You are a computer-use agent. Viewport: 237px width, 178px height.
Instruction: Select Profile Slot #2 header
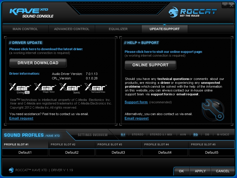click(x=72, y=145)
